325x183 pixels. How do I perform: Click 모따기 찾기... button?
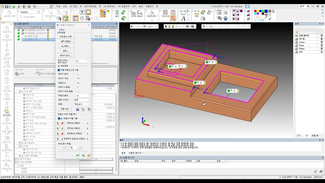coord(66,55)
